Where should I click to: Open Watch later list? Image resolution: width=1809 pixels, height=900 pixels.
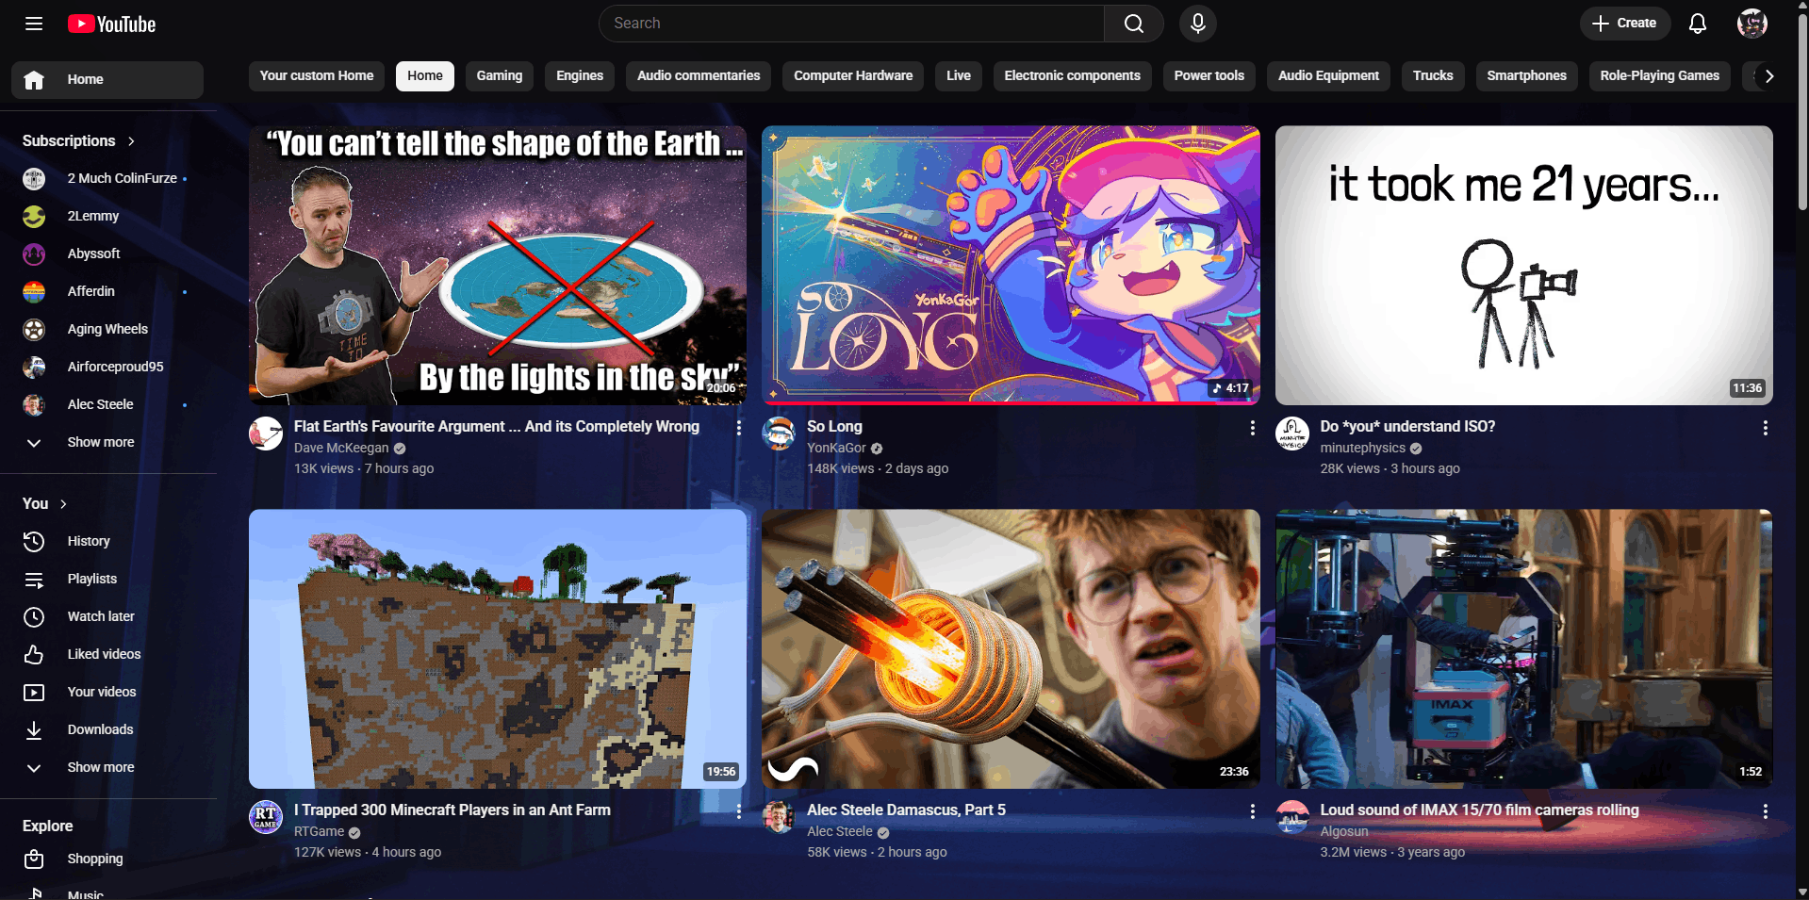(101, 616)
